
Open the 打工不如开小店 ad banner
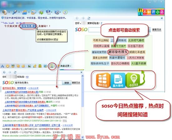click(151, 12)
